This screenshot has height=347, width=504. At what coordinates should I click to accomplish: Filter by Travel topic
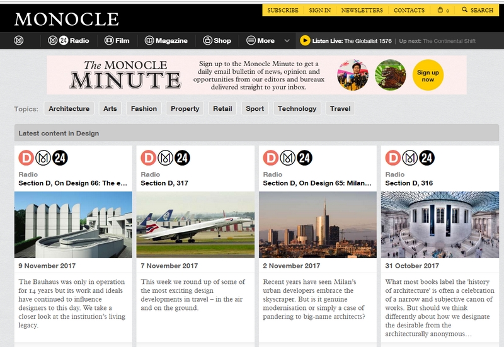(340, 108)
